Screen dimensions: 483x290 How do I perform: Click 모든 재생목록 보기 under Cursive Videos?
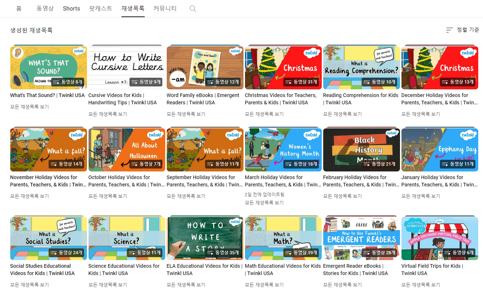[108, 114]
